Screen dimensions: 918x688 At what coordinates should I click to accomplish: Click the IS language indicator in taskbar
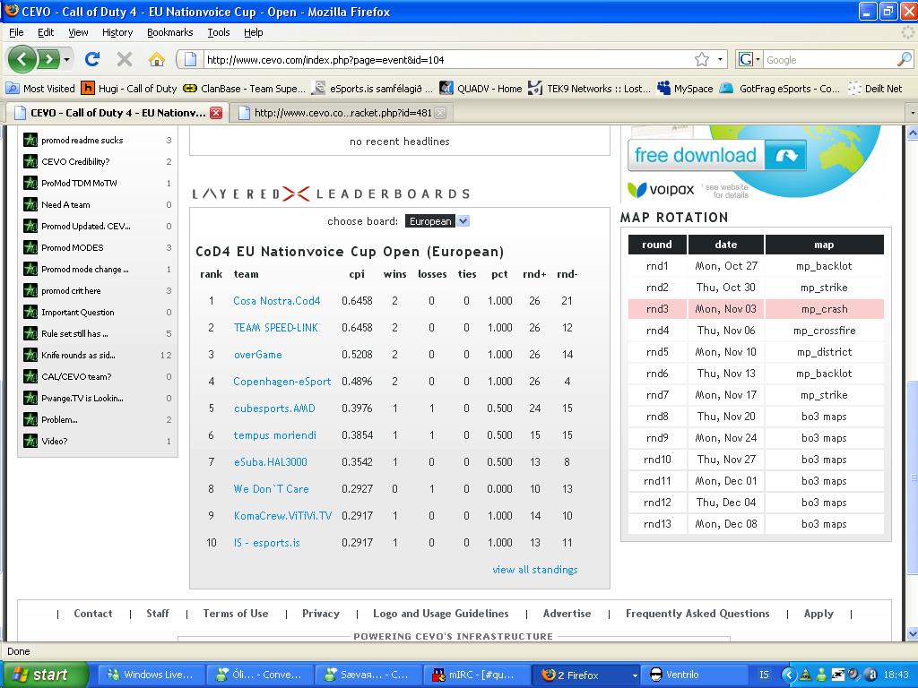tap(764, 675)
